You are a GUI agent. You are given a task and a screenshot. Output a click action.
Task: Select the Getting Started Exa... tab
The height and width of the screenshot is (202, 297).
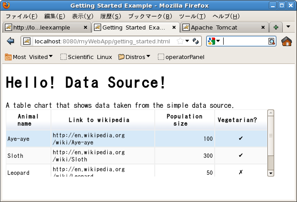[x=136, y=27]
